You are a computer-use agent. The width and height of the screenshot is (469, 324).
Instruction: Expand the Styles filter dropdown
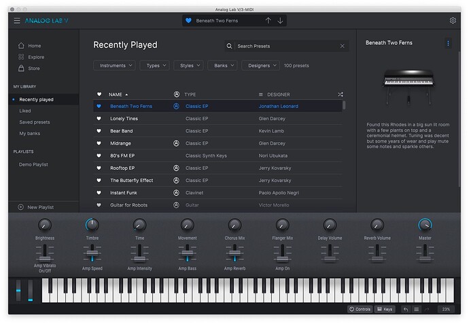click(x=188, y=65)
